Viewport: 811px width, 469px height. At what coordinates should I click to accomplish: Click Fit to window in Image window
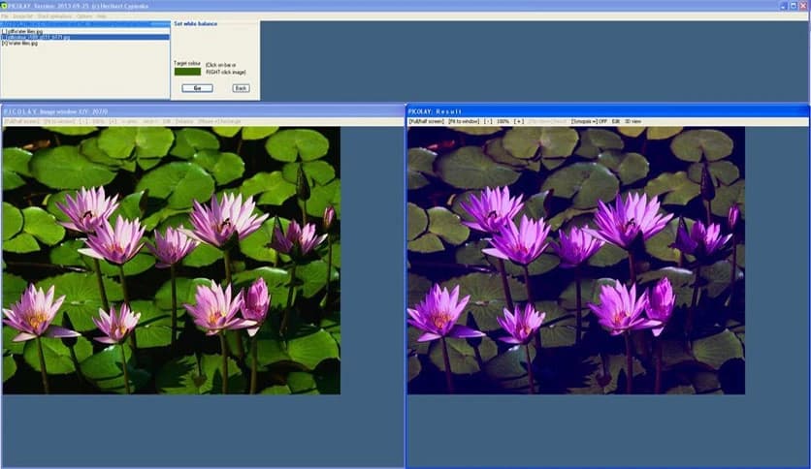point(59,121)
